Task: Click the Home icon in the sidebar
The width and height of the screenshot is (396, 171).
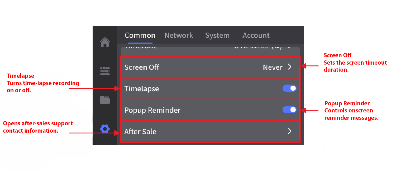Action: [x=105, y=42]
